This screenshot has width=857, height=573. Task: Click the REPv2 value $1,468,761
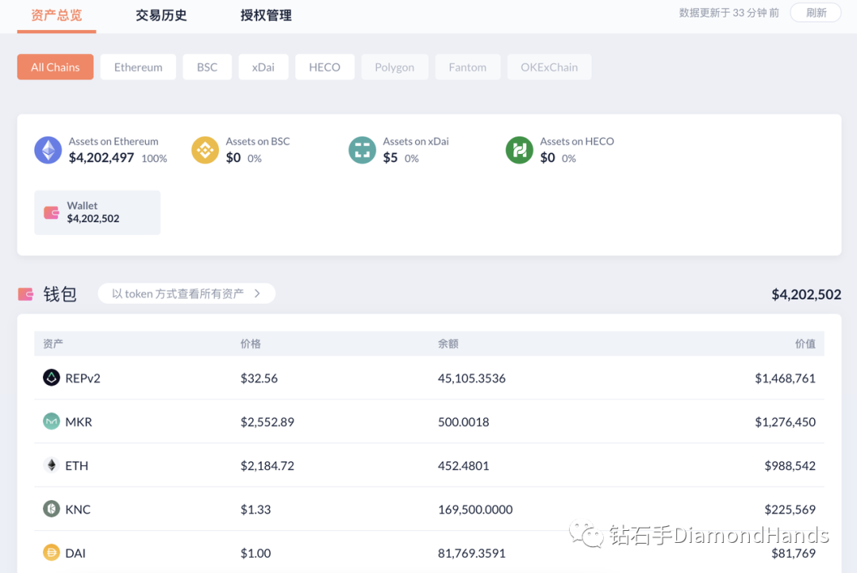(x=785, y=379)
